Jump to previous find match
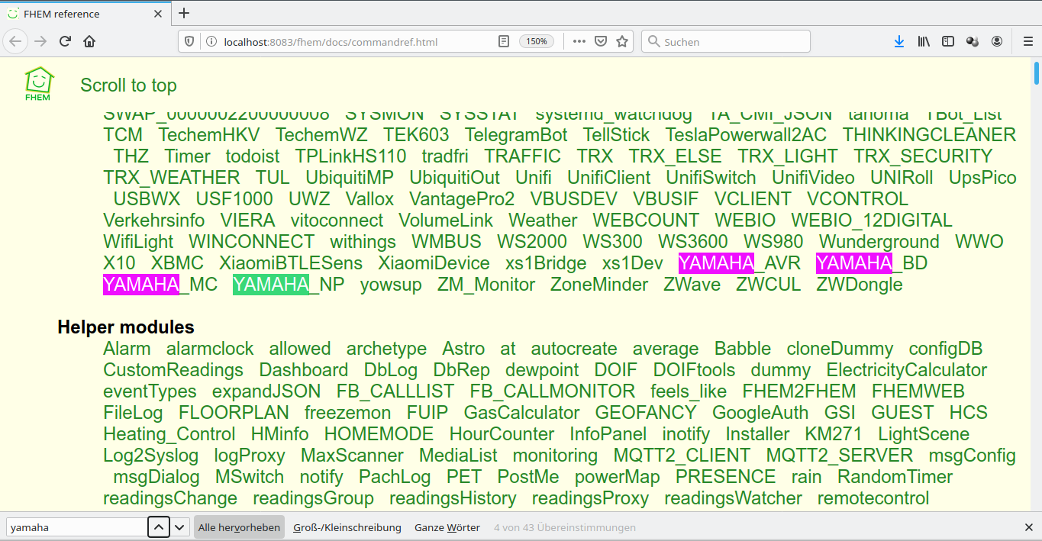Viewport: 1042px width, 541px height. (x=159, y=527)
